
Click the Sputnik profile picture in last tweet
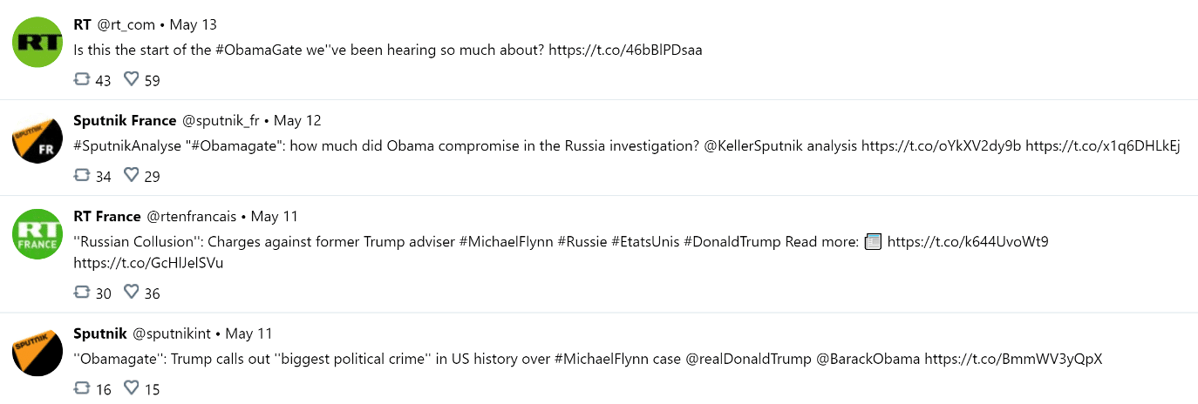37,350
